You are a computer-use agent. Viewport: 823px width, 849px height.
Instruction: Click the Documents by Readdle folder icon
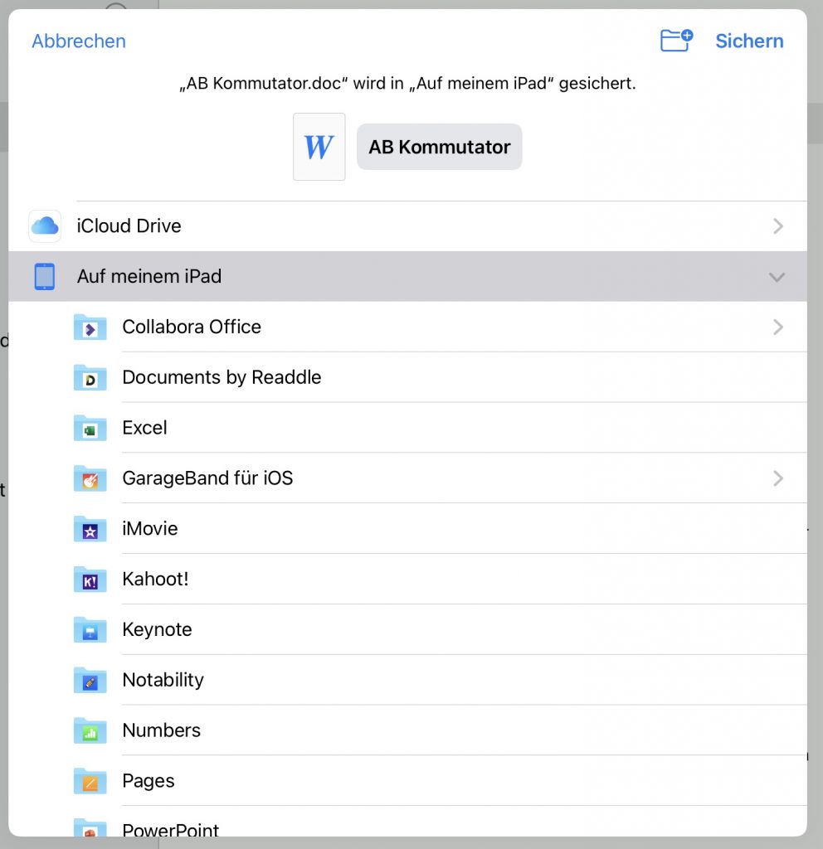click(x=90, y=378)
